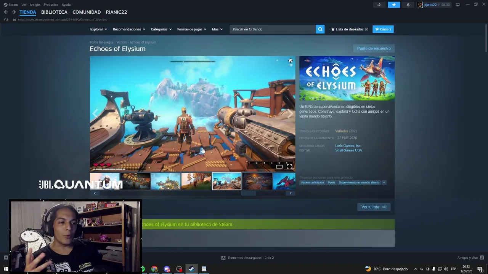
Task: Click the Ver tu lista button
Action: tap(374, 207)
